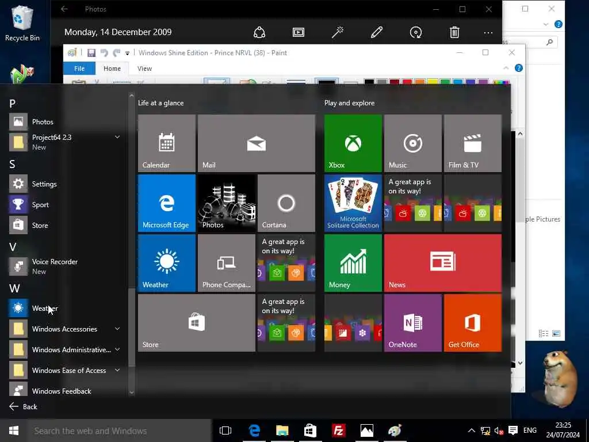Jump to letter P in app list

[13, 104]
